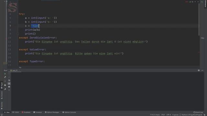Click the selected 'fun' string on line 7

tap(35, 26)
